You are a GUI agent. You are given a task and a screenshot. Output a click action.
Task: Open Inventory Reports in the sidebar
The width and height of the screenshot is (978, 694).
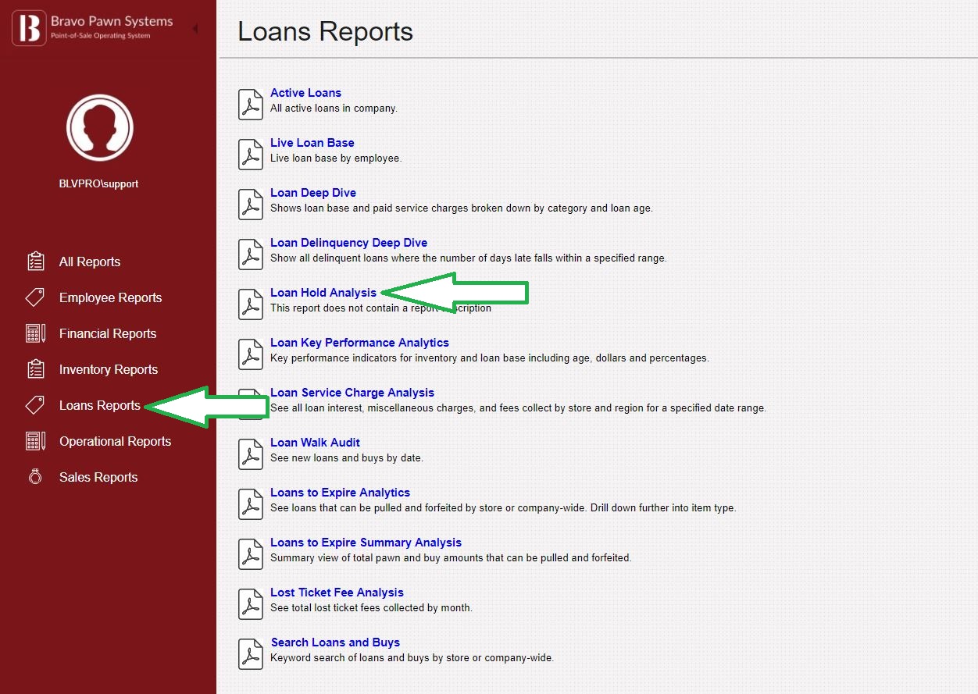(x=109, y=369)
